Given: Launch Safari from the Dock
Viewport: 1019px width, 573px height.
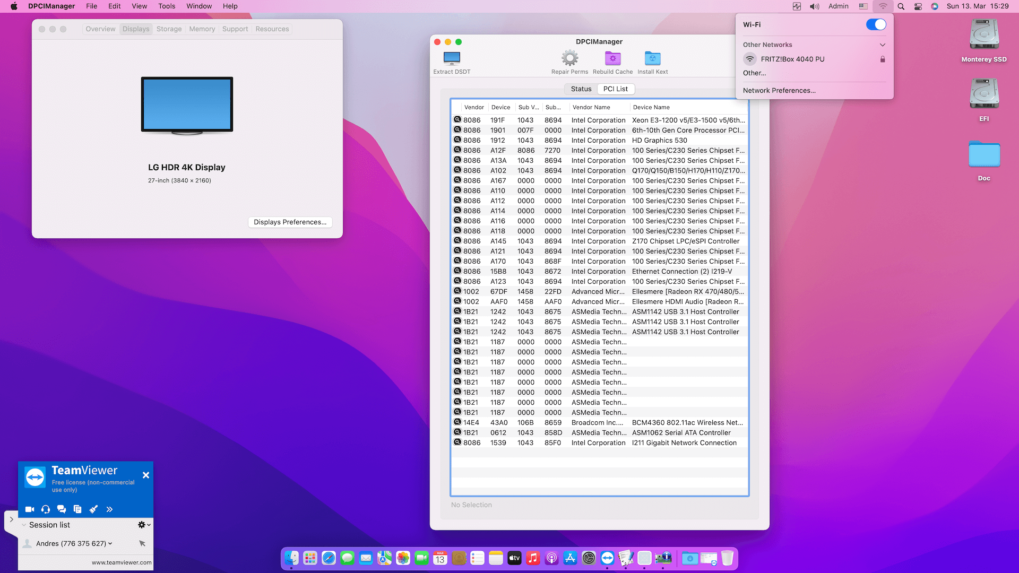Looking at the screenshot, I should 329,558.
